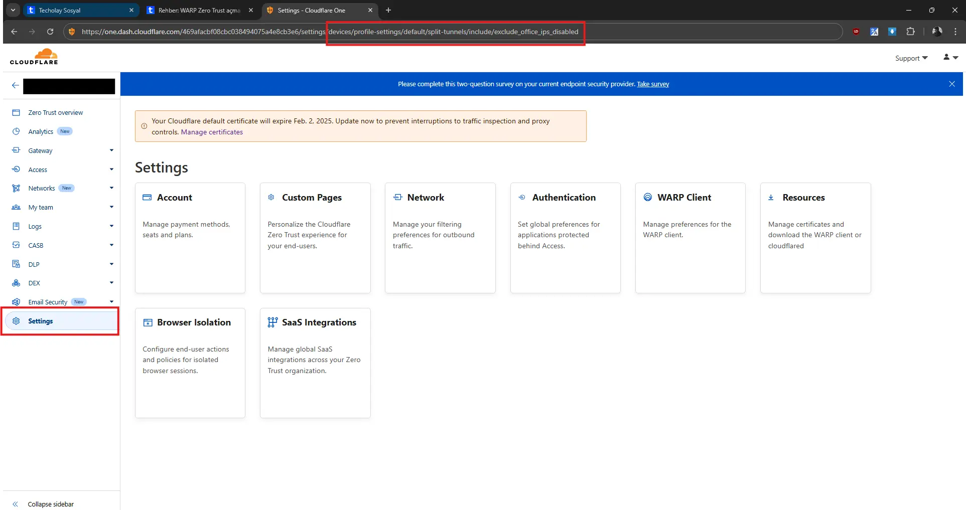This screenshot has height=510, width=966.
Task: Open the Custom Pages settings card
Action: [x=315, y=238]
